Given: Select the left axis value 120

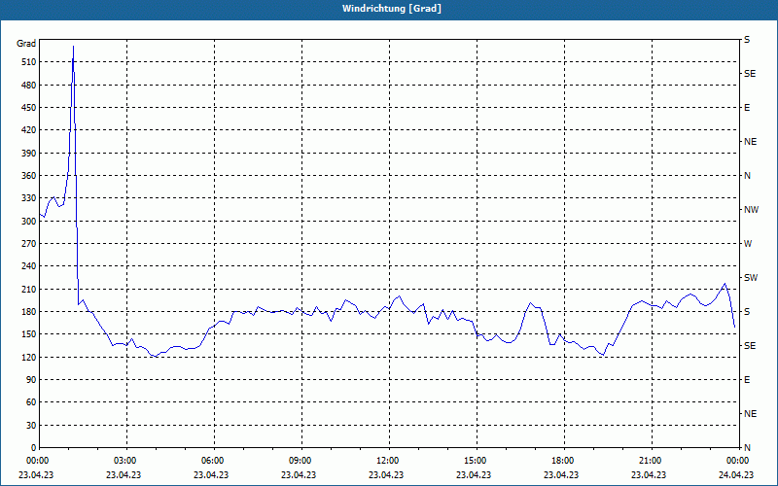Looking at the screenshot, I should (29, 357).
